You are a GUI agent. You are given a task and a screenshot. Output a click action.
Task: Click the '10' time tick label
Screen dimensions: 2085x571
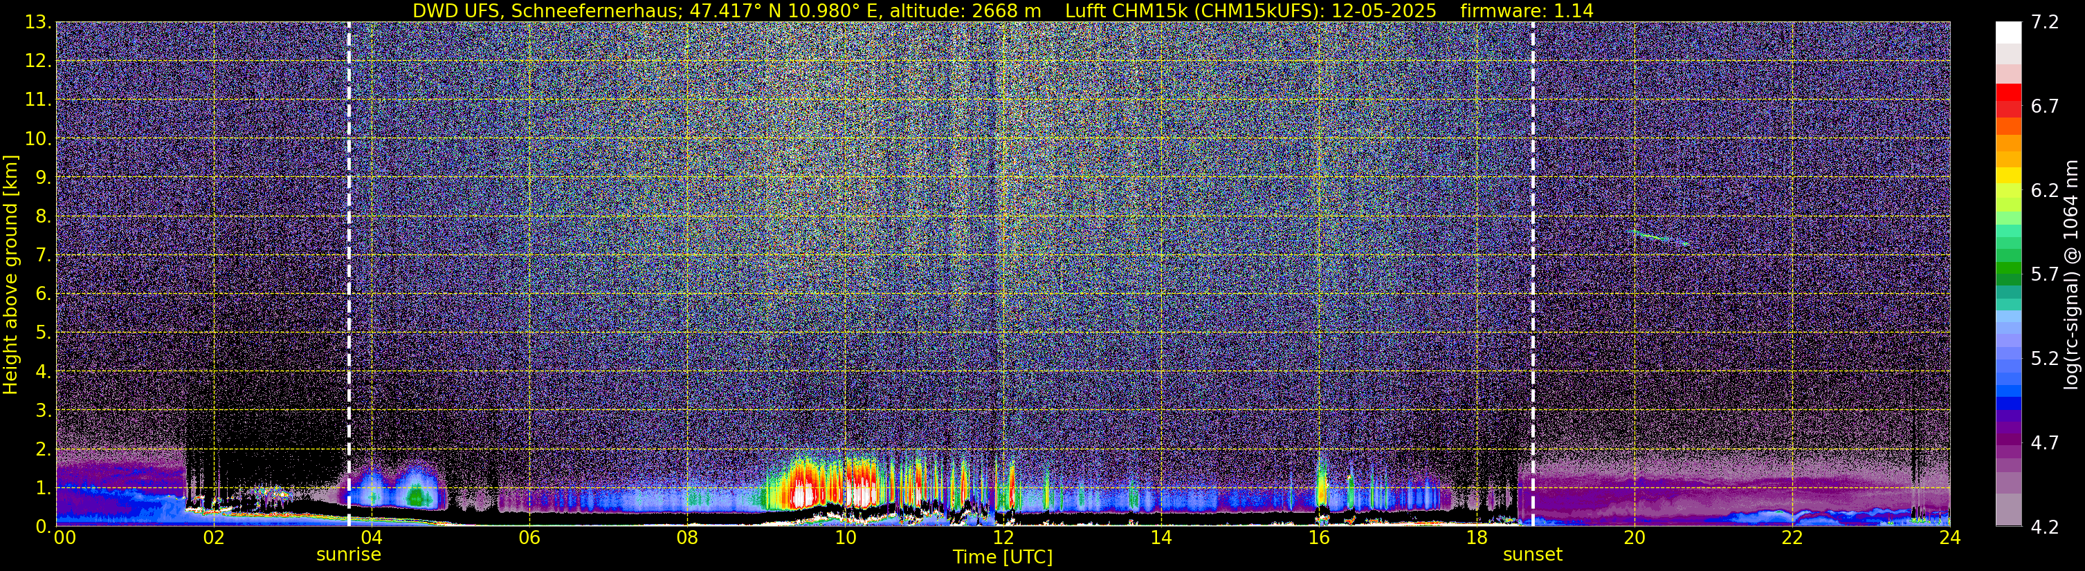pyautogui.click(x=845, y=538)
